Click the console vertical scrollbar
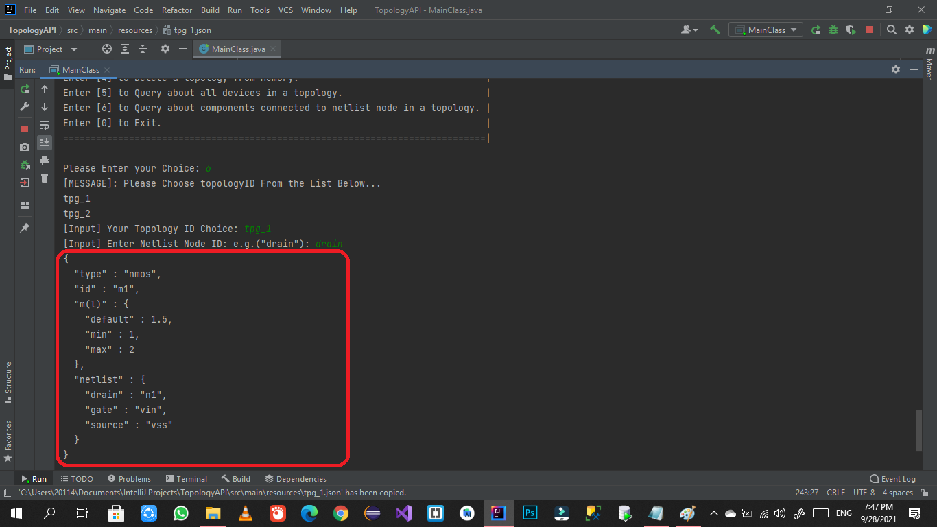Viewport: 937px width, 527px height. [919, 431]
